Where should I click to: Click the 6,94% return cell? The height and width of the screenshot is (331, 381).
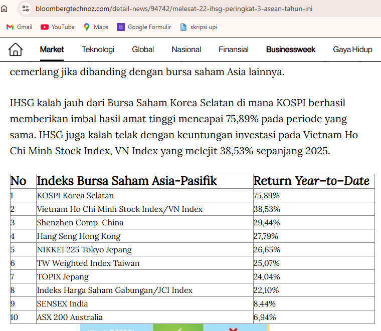pyautogui.click(x=314, y=317)
